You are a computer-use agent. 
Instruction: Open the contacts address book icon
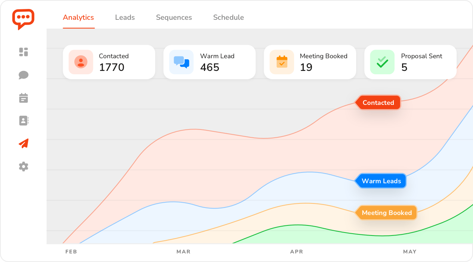(24, 121)
